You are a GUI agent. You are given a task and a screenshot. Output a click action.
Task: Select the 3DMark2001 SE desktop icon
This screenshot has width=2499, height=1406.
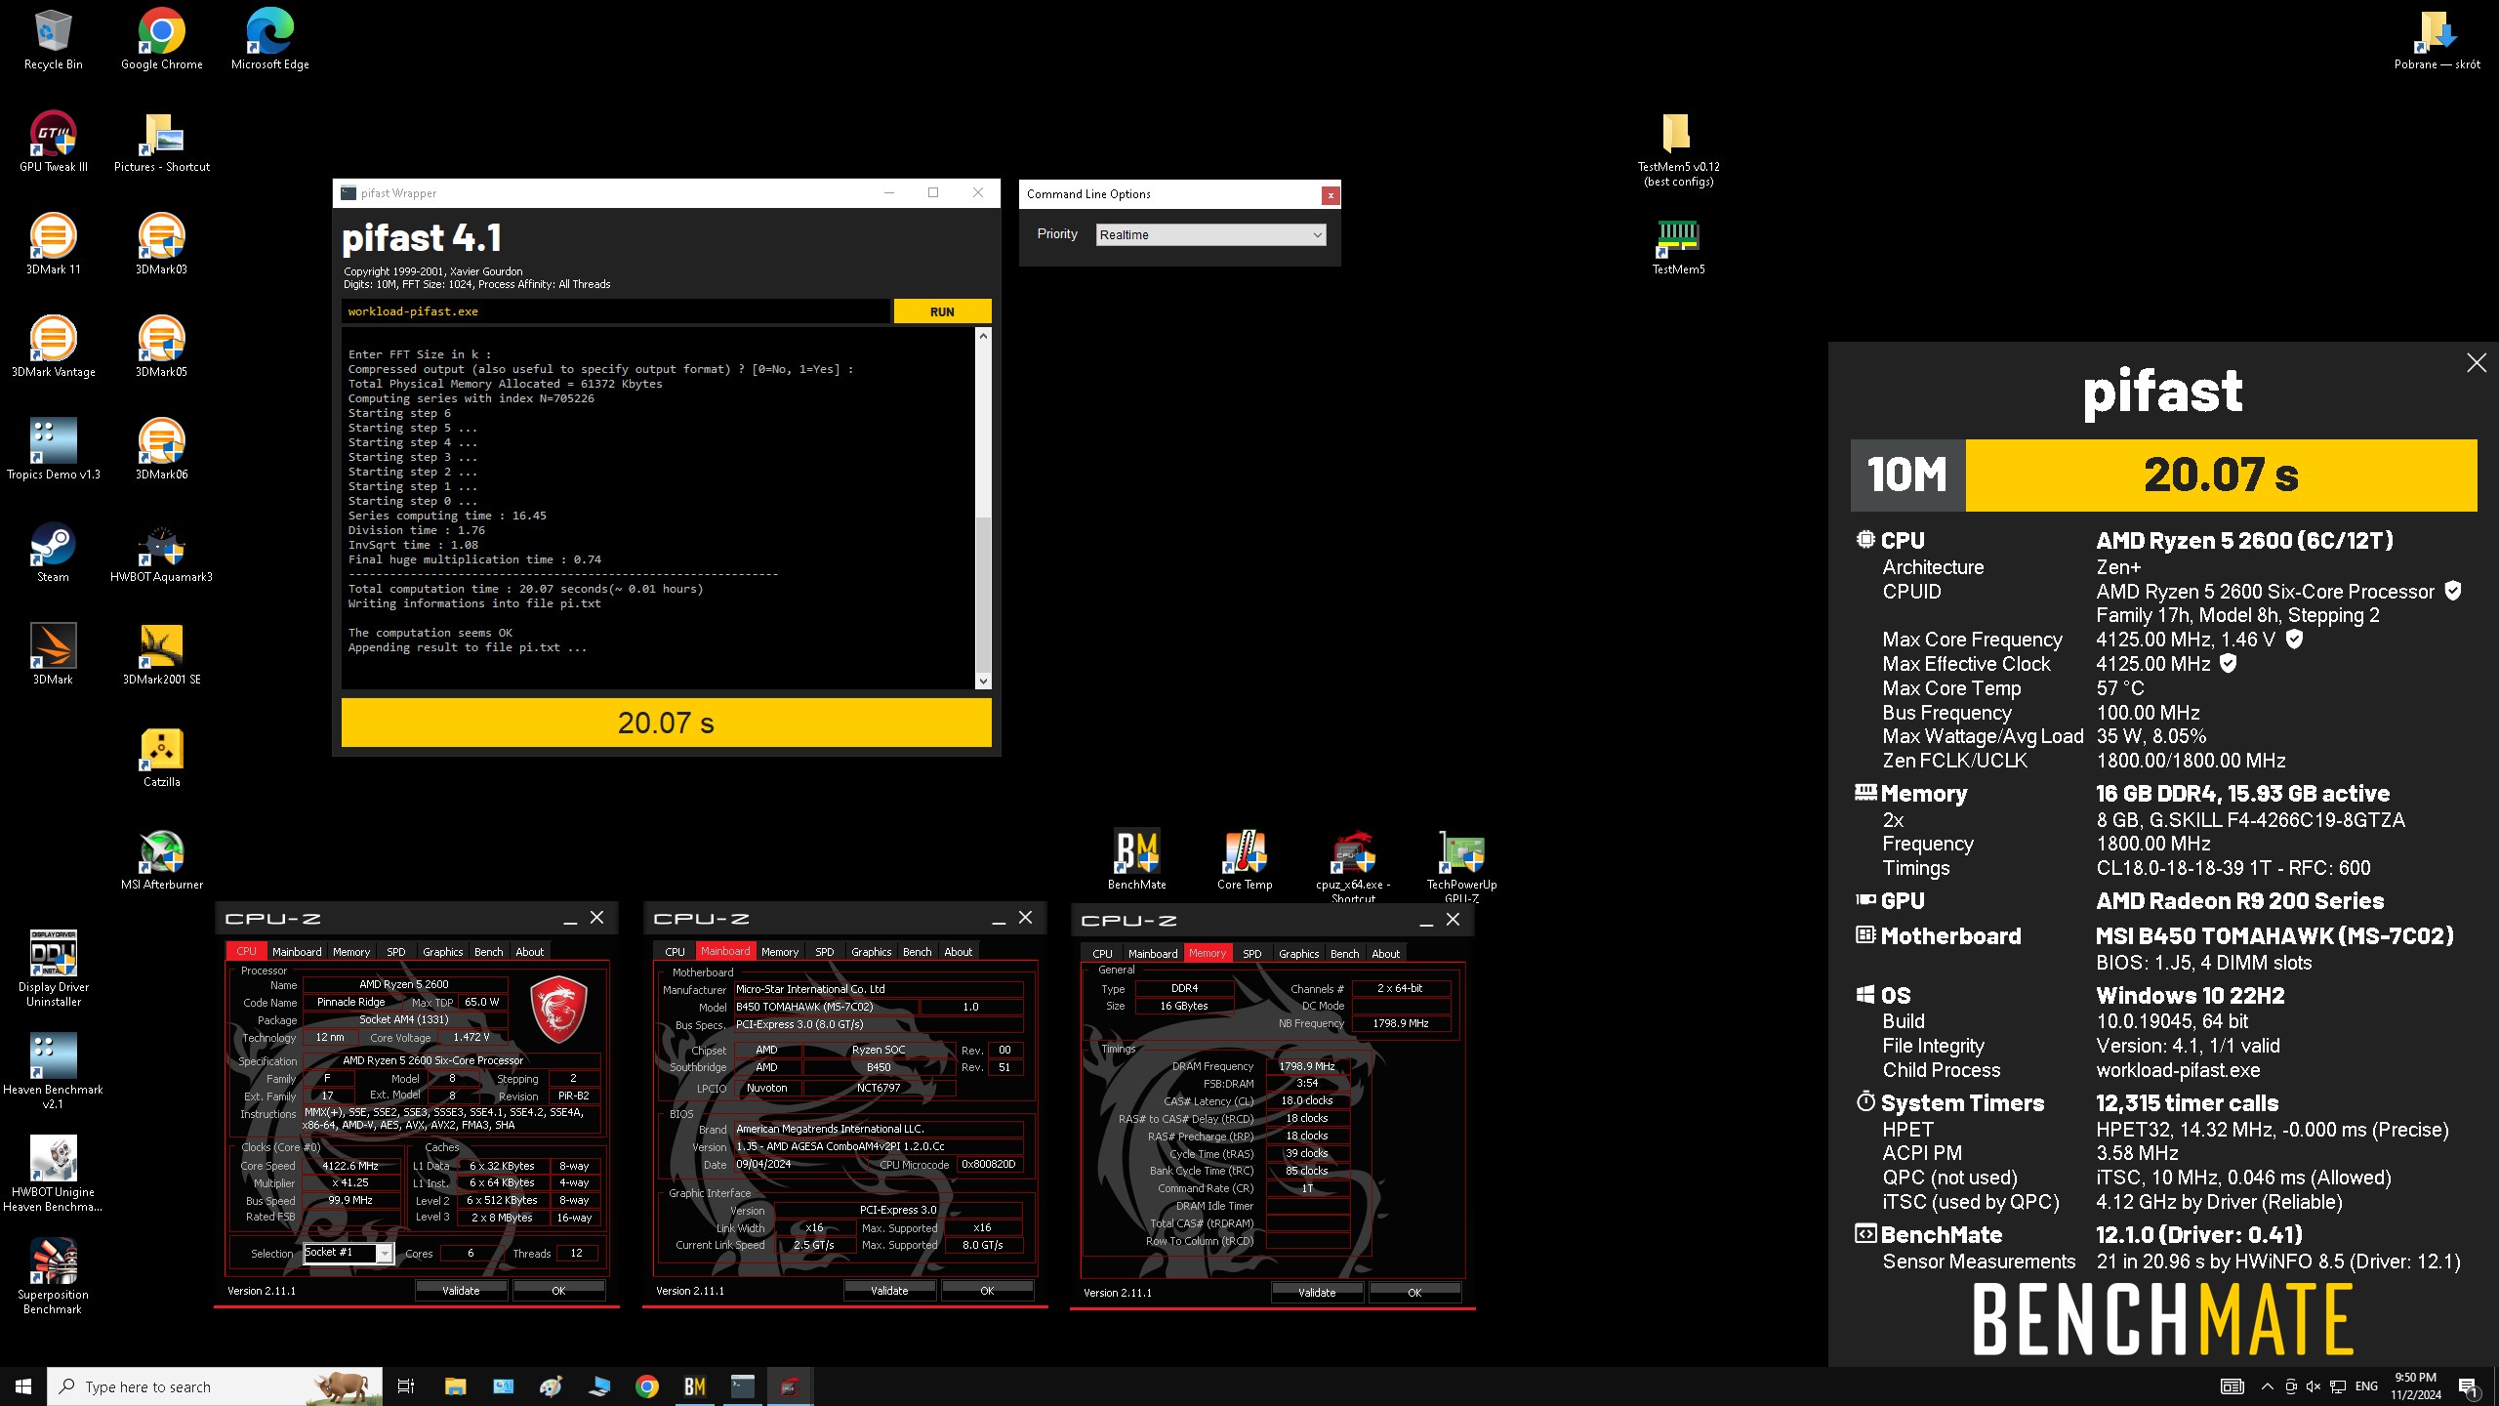pyautogui.click(x=161, y=655)
